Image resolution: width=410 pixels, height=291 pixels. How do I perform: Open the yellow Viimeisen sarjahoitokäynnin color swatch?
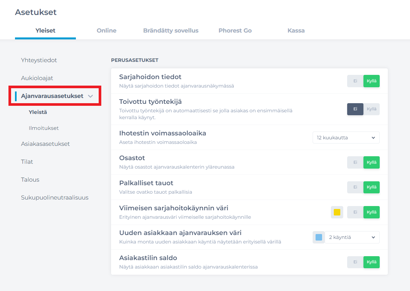(x=337, y=212)
